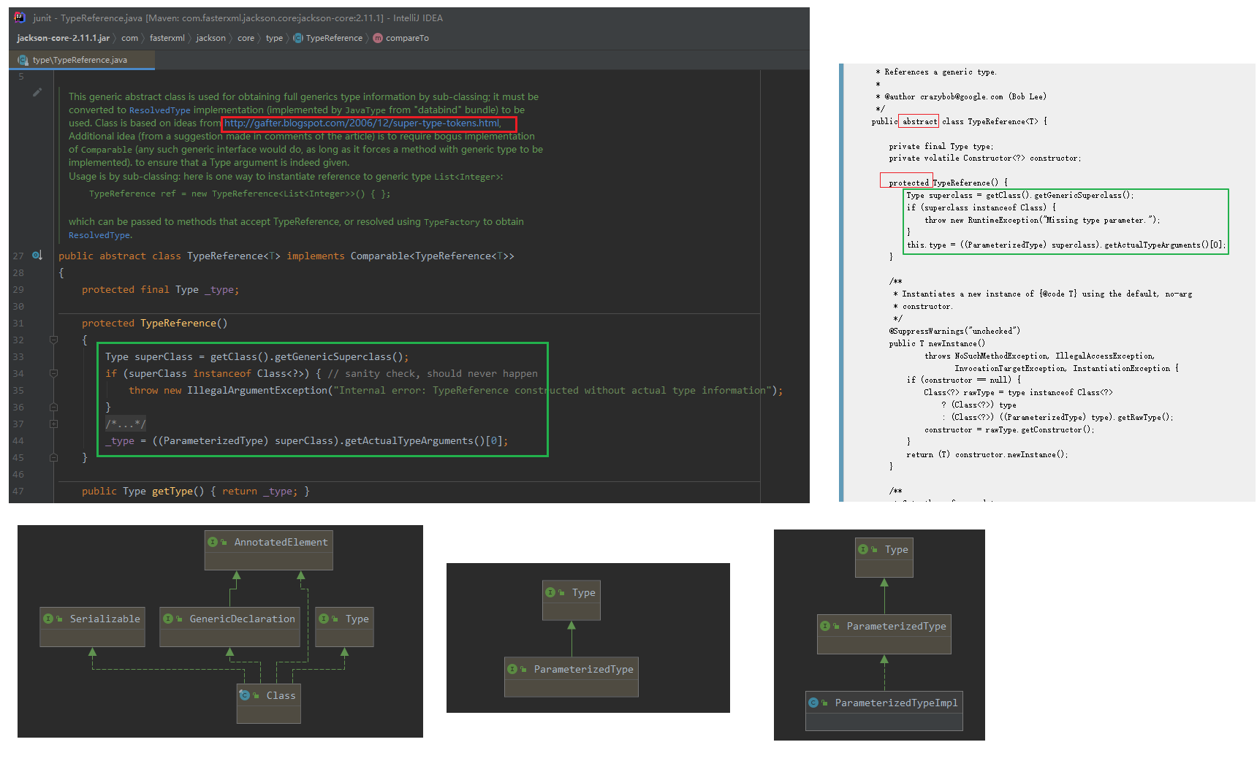Click '@SuppressWarnings("unchecked")' in right panel
Screen dimensions: 1257x780
pyautogui.click(x=954, y=331)
